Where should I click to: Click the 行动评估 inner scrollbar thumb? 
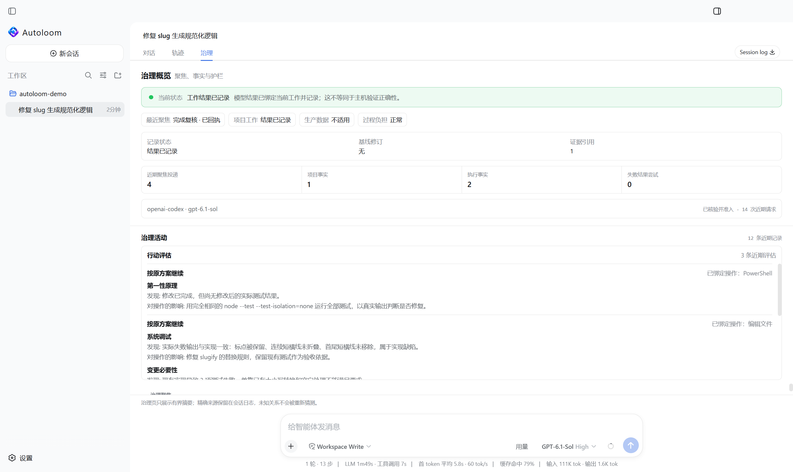779,290
